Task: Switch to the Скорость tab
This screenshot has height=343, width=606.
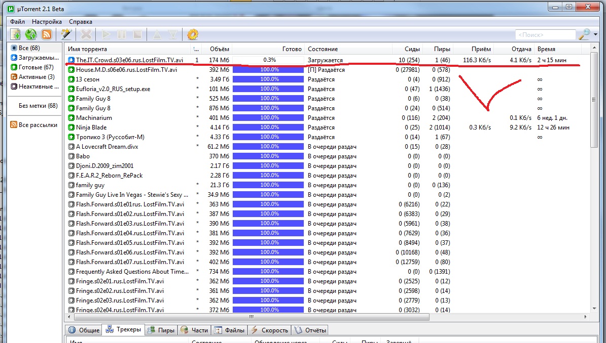Action: [x=269, y=330]
